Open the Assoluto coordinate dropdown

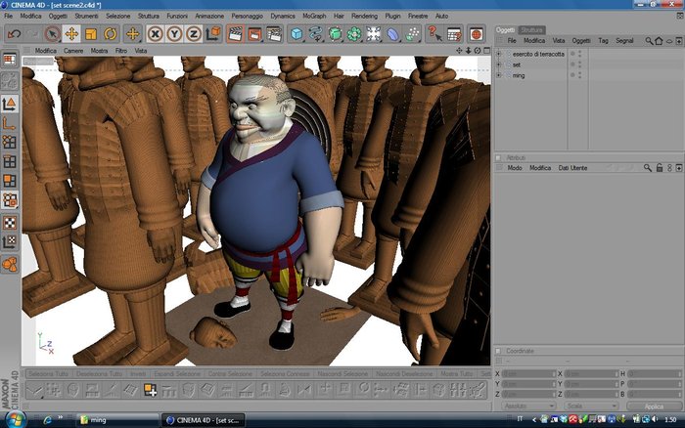(528, 406)
